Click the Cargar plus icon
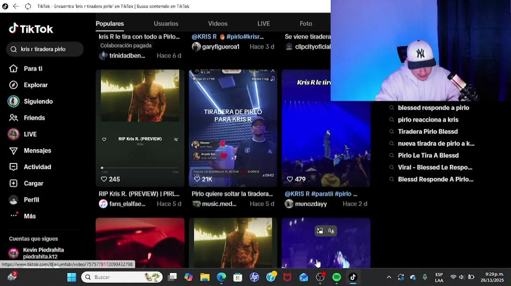This screenshot has width=511, height=286. pyautogui.click(x=14, y=184)
